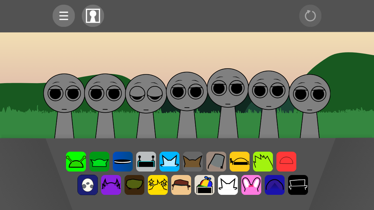This screenshot has width=374, height=210.
Task: Pick the brown cat ears on gray icon
Action: tap(193, 162)
